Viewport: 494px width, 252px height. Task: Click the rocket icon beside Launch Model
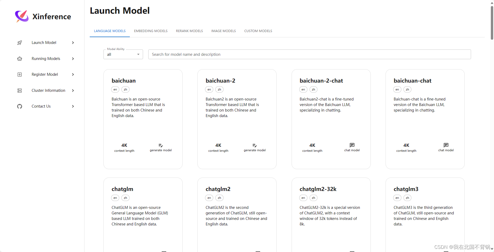point(20,43)
